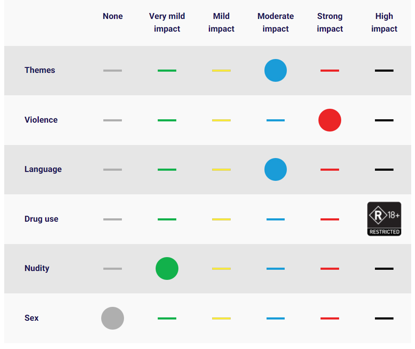Click the Themes row label
The image size is (415, 349).
(40, 70)
